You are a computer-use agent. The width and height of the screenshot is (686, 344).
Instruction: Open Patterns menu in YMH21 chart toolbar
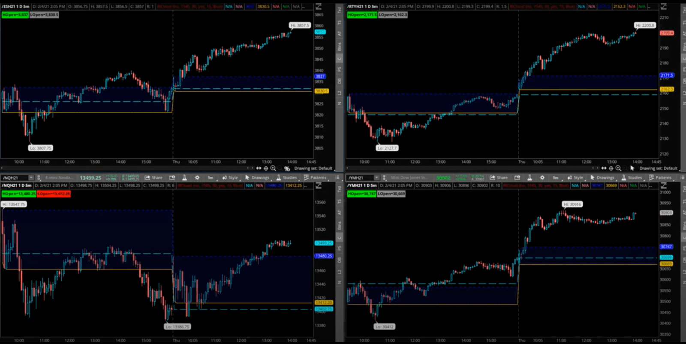click(660, 177)
